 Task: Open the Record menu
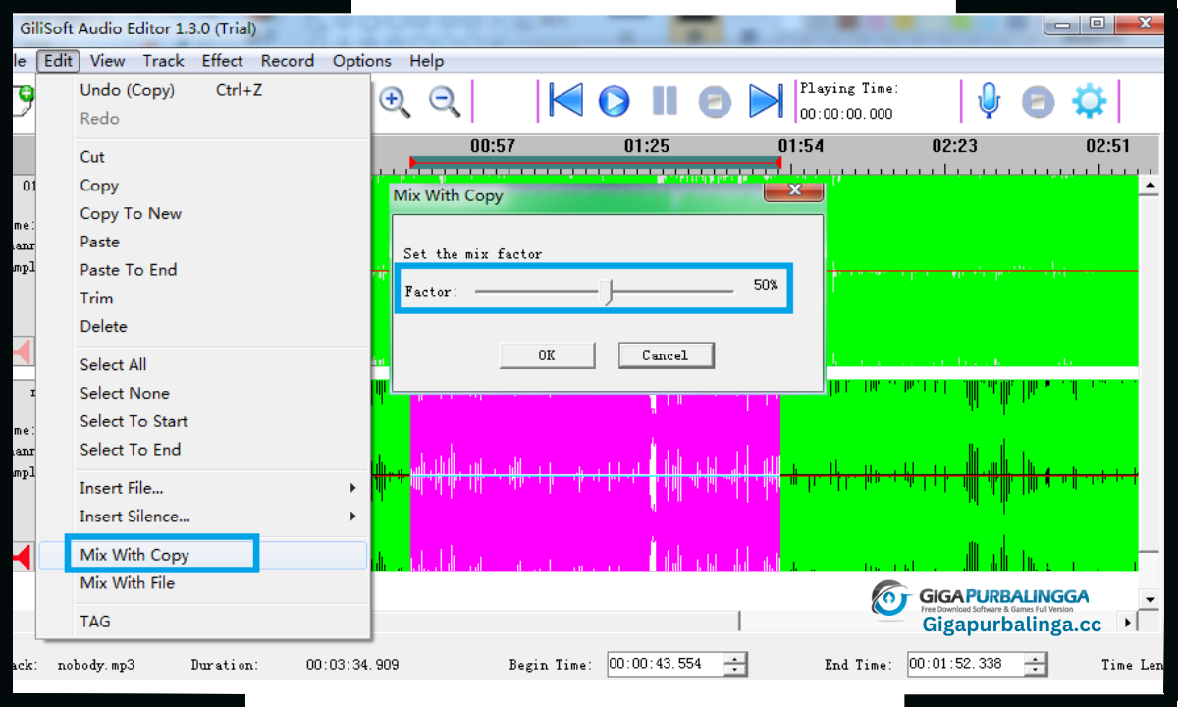tap(288, 61)
